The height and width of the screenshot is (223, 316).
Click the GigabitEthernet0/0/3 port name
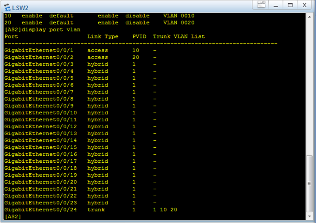click(39, 64)
